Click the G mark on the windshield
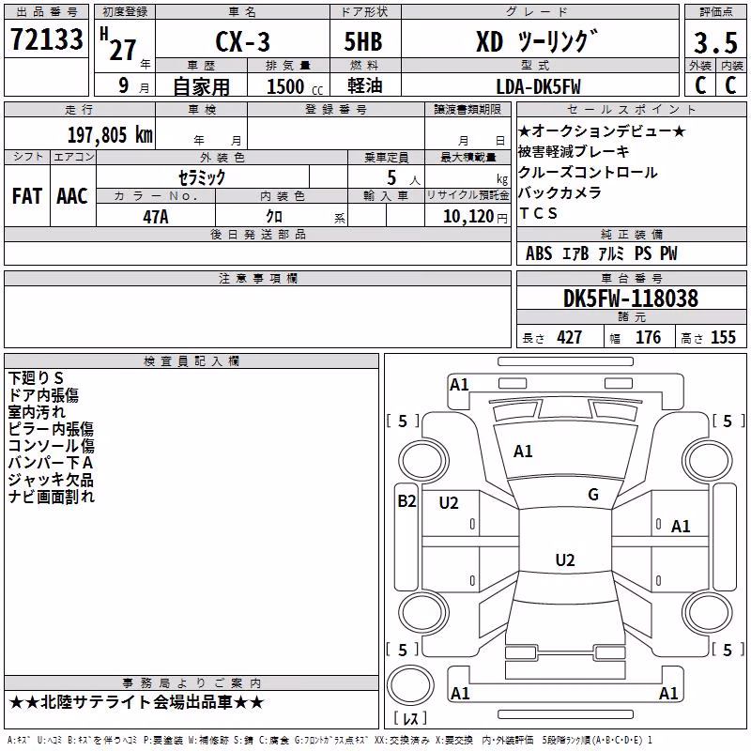The image size is (751, 751). (x=593, y=495)
